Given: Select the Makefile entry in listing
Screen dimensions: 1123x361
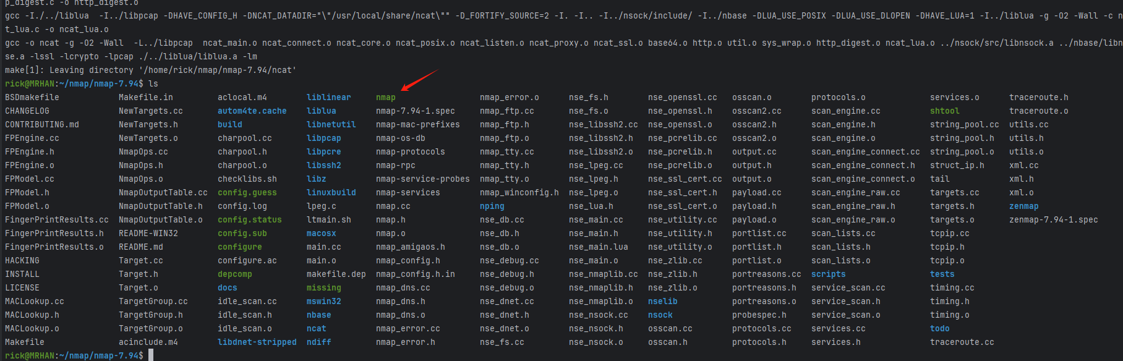Looking at the screenshot, I should pyautogui.click(x=24, y=342).
